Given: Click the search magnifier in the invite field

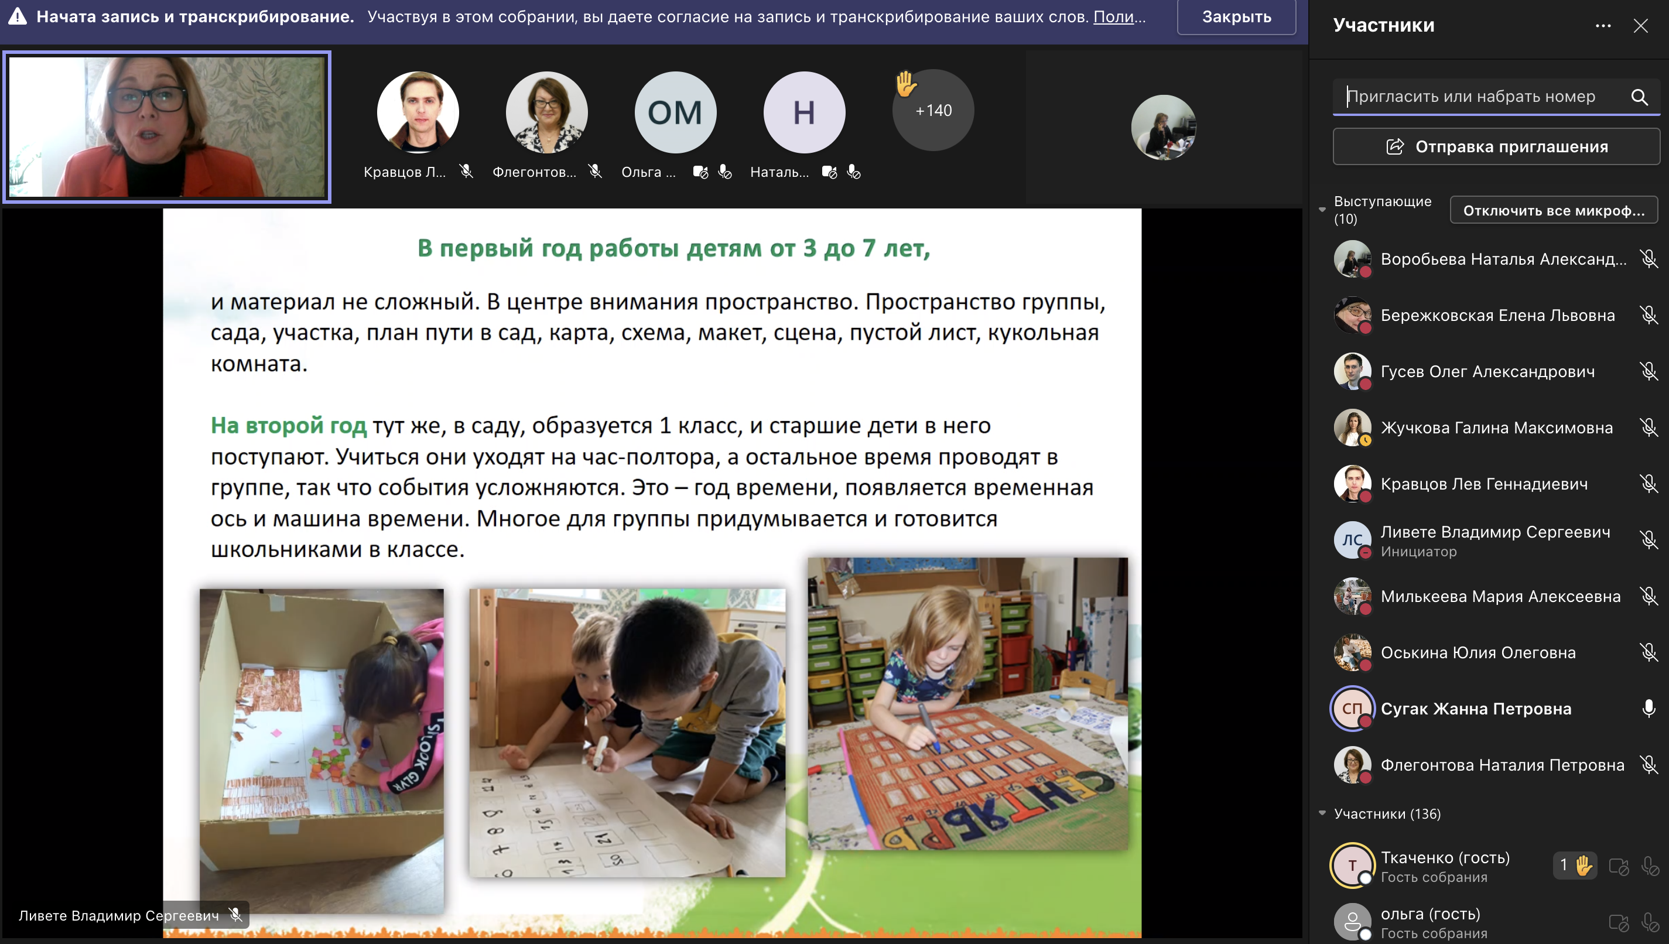Looking at the screenshot, I should point(1640,97).
